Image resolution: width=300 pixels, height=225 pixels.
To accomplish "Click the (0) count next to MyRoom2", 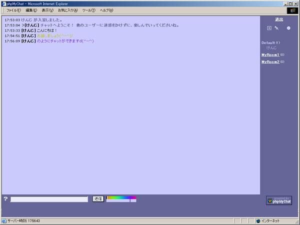I will point(282,62).
